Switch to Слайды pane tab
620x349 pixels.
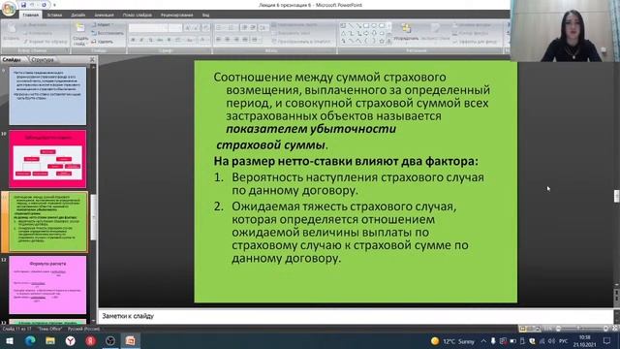point(12,60)
